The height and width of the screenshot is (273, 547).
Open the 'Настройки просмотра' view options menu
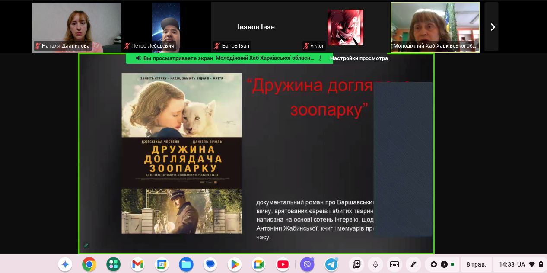point(359,58)
